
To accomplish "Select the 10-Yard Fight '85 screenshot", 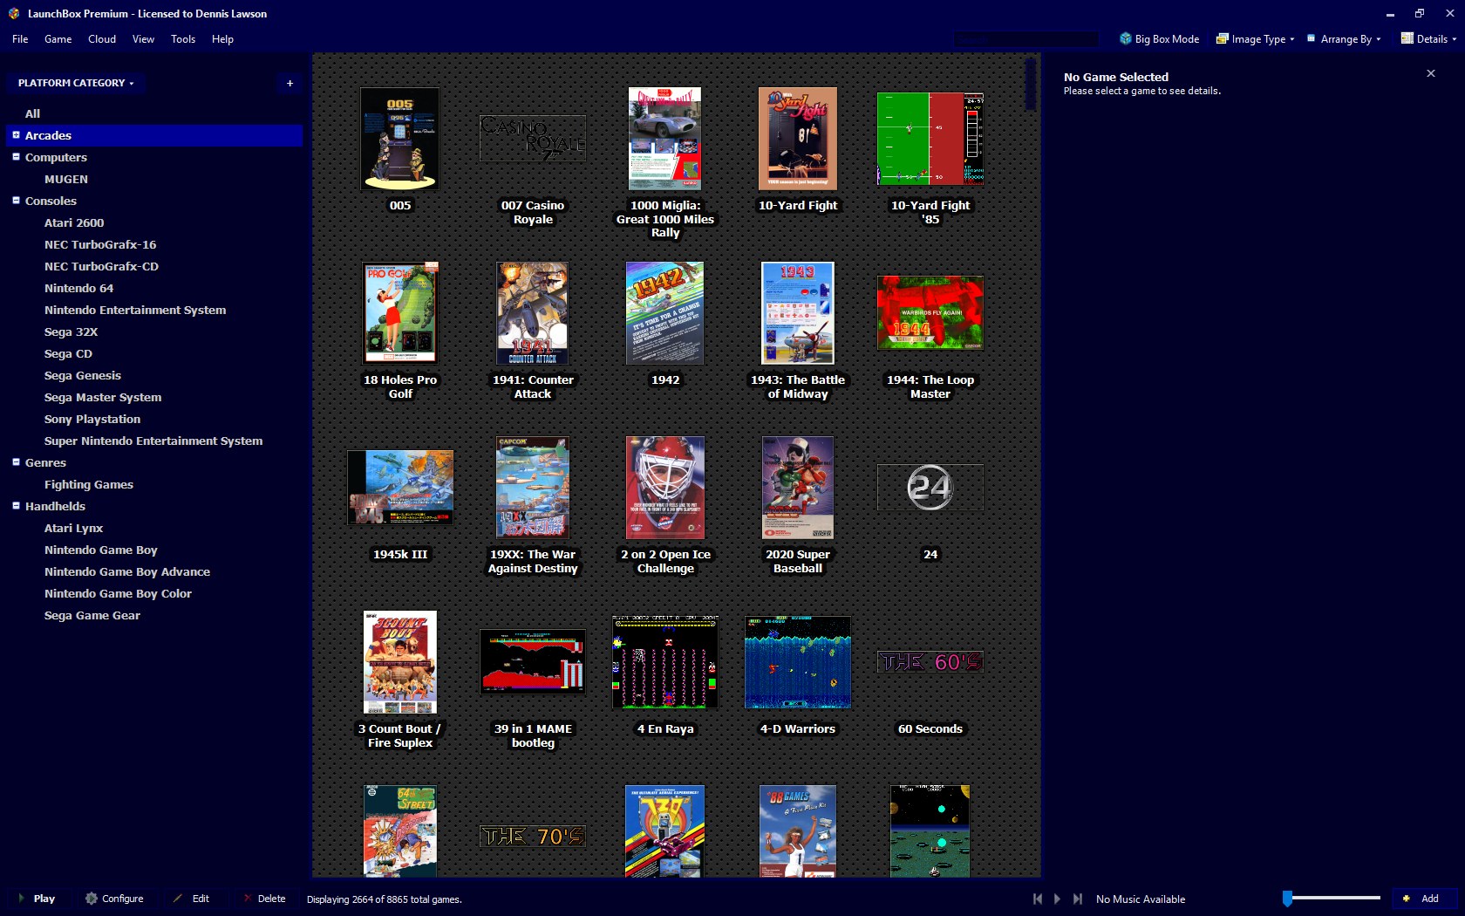I will [930, 139].
